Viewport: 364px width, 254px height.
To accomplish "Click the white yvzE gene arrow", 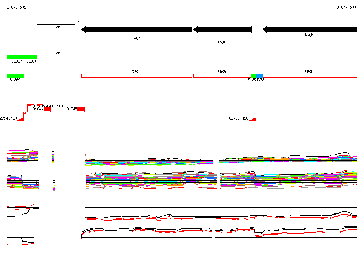I will coord(58,22).
